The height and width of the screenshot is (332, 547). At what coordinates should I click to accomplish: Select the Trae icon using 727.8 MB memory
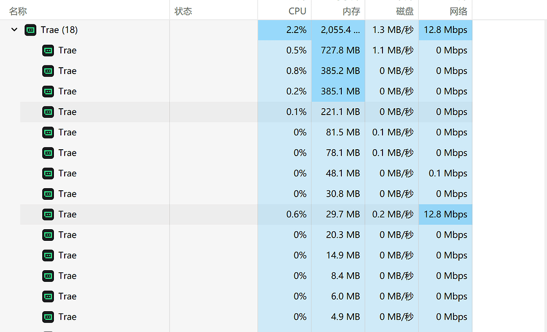point(48,51)
